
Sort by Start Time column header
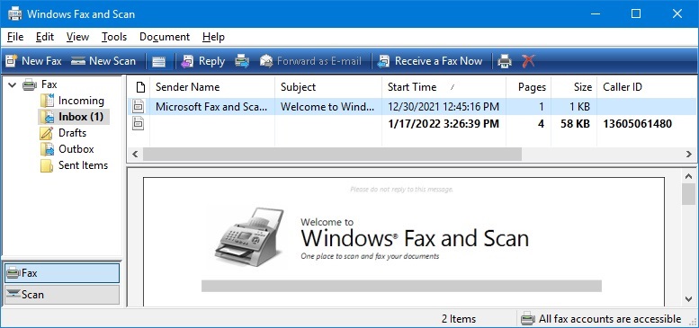[444, 87]
